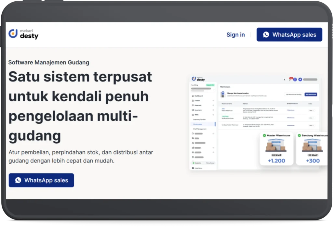The width and height of the screenshot is (333, 227).
Task: Open More dropdown for Surabaya warehouse row
Action: tap(312, 125)
